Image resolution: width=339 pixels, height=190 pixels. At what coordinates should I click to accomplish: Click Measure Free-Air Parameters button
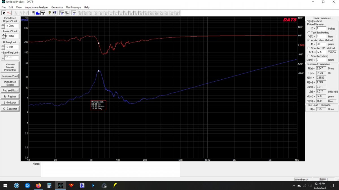pos(10,67)
